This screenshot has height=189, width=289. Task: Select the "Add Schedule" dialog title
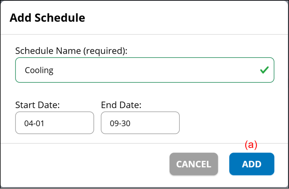[x=47, y=18]
